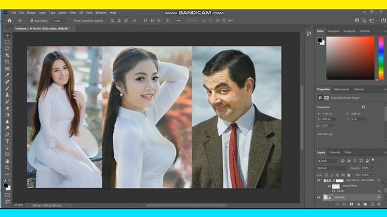Expand the more options ellipsis in options bar
Viewport: 387px width, 217px height.
coord(179,20)
